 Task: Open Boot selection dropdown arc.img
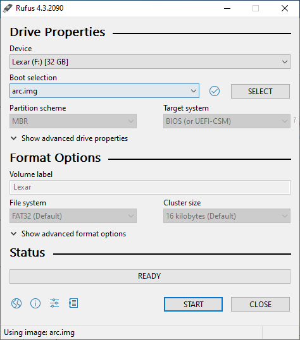pos(104,91)
